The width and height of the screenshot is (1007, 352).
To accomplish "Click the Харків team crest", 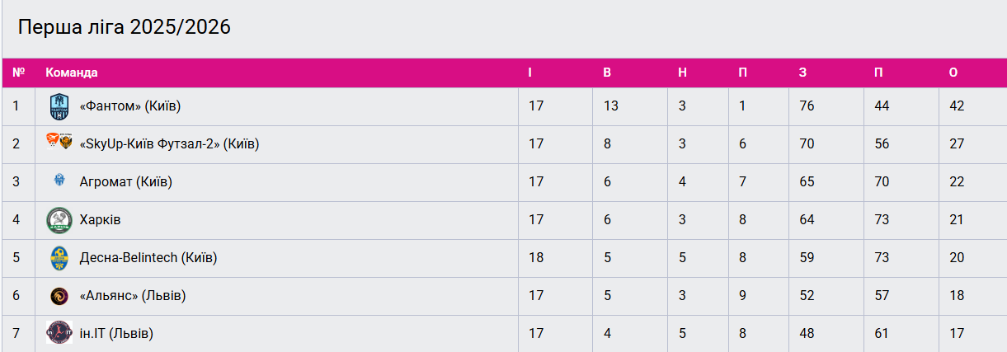I will pos(59,219).
